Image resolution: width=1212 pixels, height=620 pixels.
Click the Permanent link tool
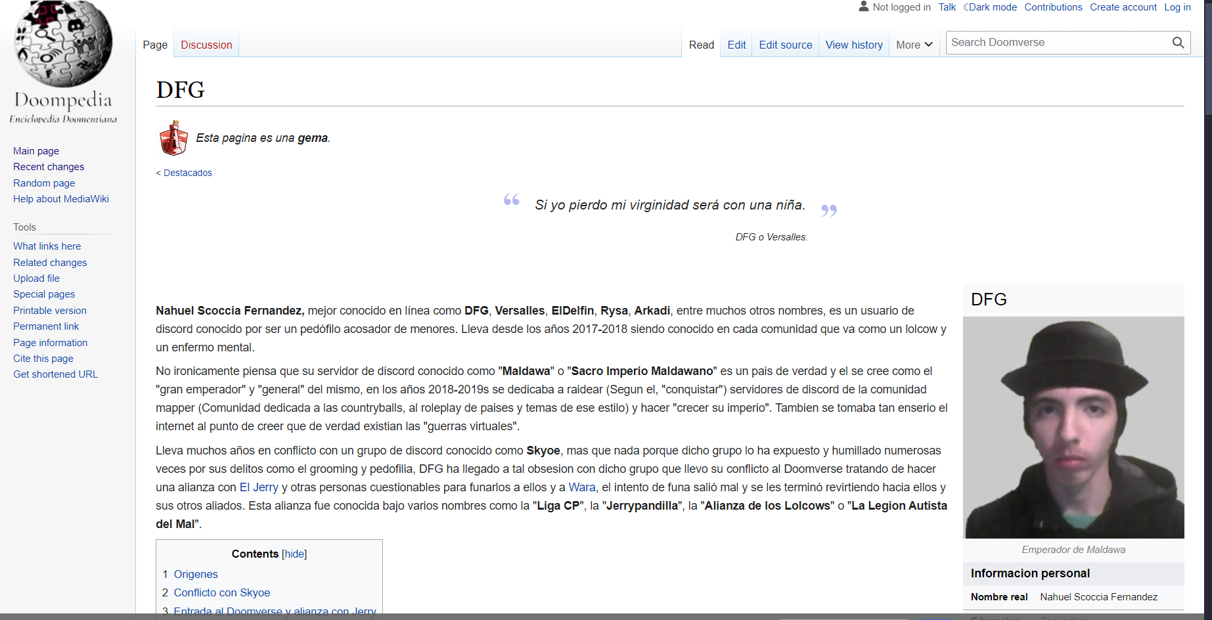coord(46,326)
